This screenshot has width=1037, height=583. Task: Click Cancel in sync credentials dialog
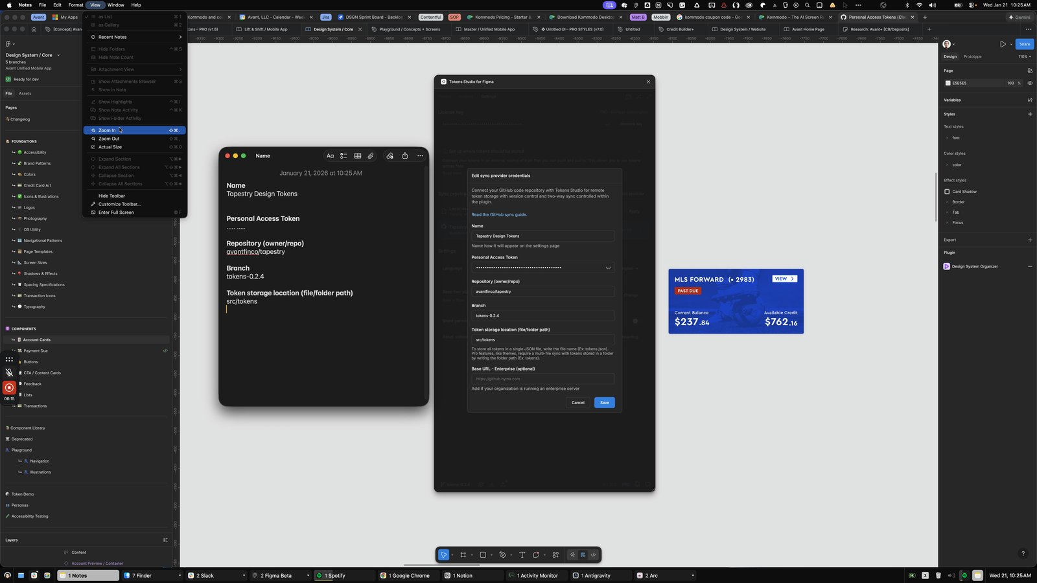click(x=577, y=402)
